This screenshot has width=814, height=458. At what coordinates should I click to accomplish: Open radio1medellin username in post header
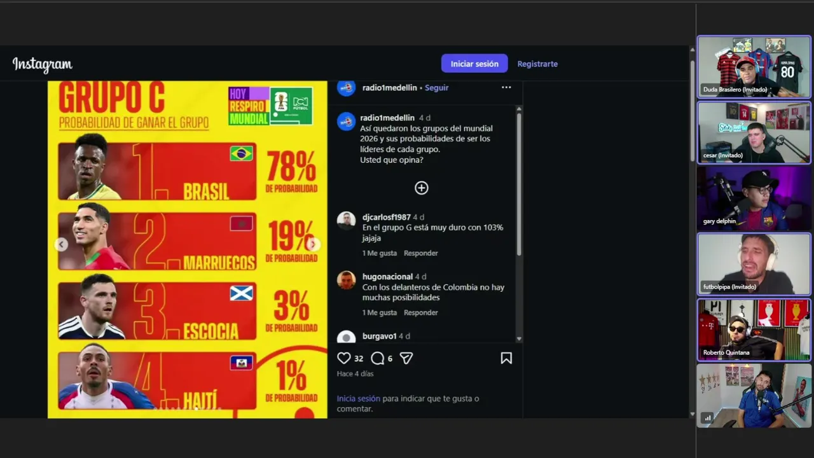[x=389, y=88]
